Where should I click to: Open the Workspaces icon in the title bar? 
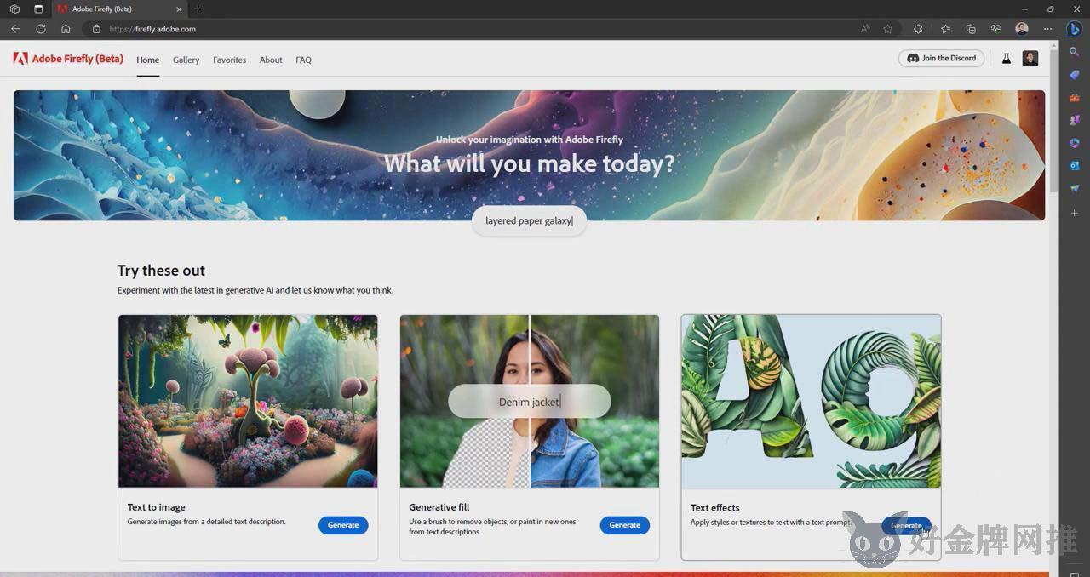pos(14,9)
